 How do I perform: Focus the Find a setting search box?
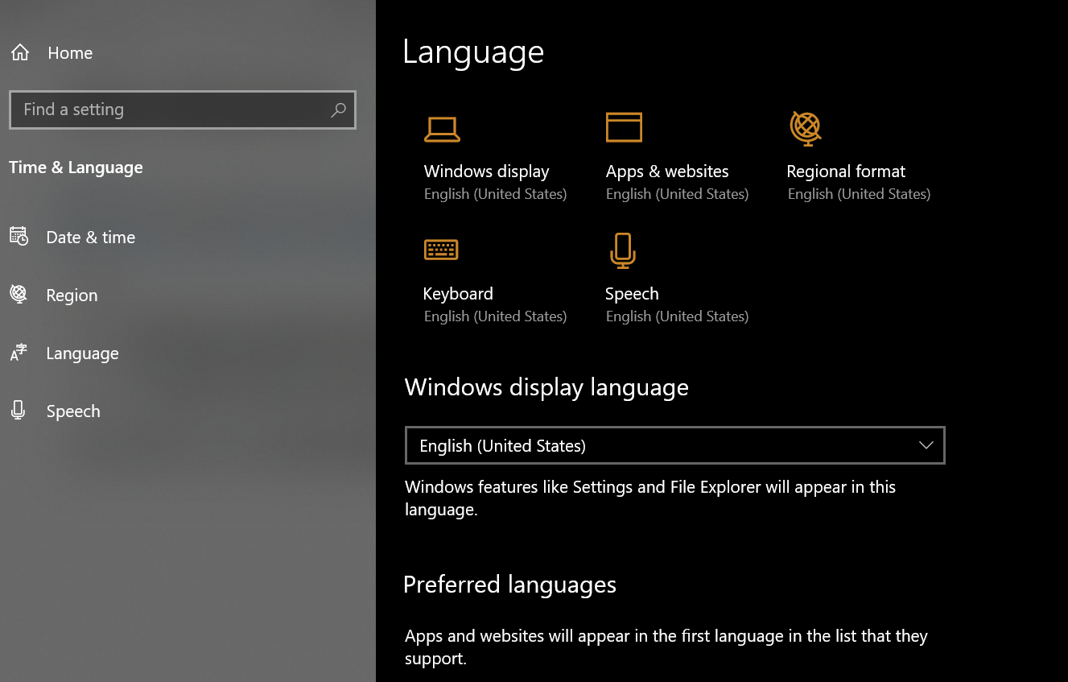[x=182, y=110]
